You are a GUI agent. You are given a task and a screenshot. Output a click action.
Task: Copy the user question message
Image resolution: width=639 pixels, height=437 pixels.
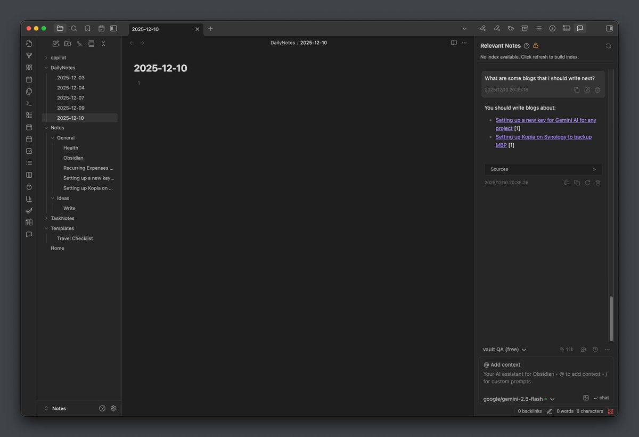click(x=577, y=90)
